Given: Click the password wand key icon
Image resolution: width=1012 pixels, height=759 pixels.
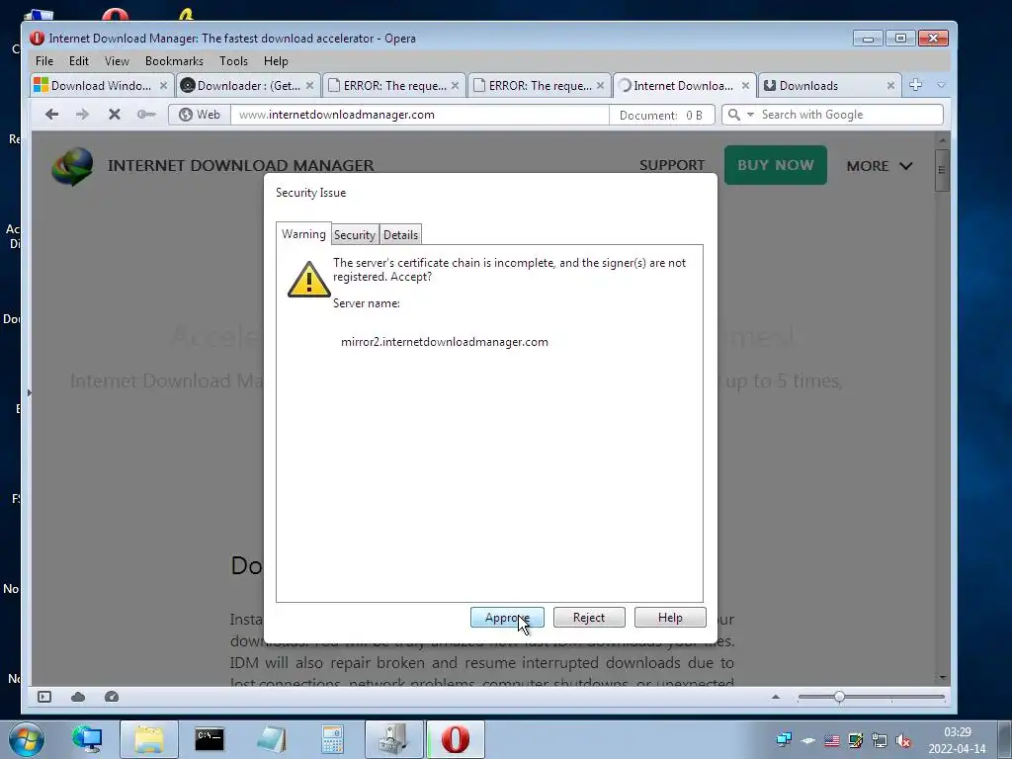Looking at the screenshot, I should (x=146, y=115).
